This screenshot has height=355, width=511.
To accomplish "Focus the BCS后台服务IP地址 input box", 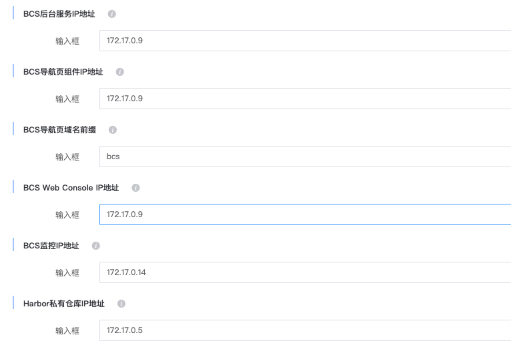I will (305, 41).
